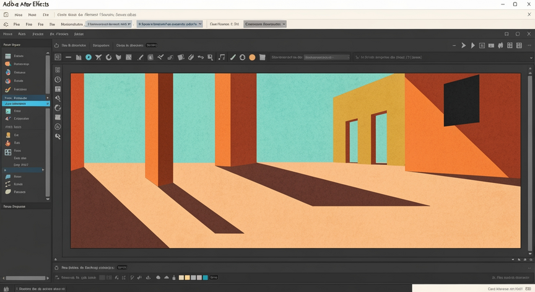Expand the dark blue sidebar row arrow
The height and width of the screenshot is (292, 535).
(x=48, y=98)
